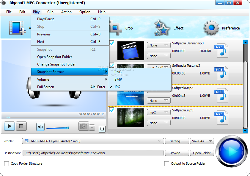Screen dimensions: 250x176
Task: Select the forest thumbnail of Softpedia.mp3
Action: pyautogui.click(x=131, y=118)
